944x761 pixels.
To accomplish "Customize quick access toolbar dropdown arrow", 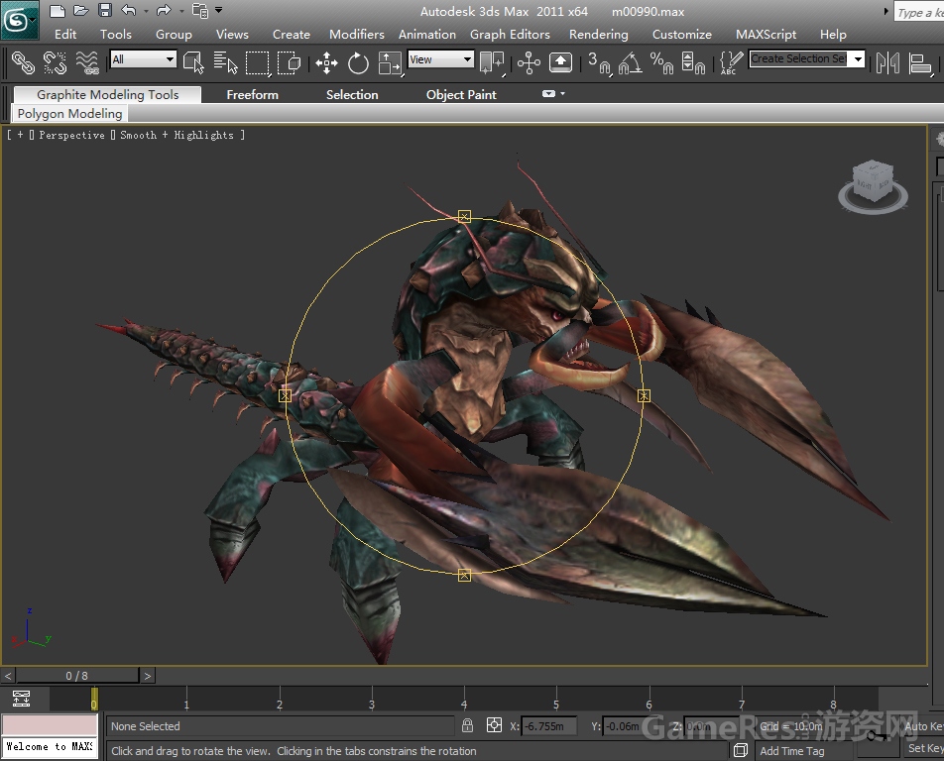I will pyautogui.click(x=218, y=10).
